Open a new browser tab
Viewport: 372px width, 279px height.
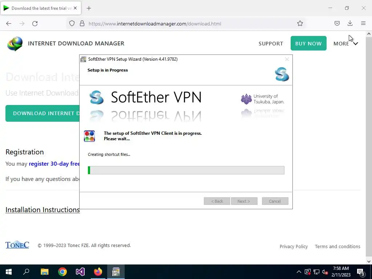coord(89,8)
